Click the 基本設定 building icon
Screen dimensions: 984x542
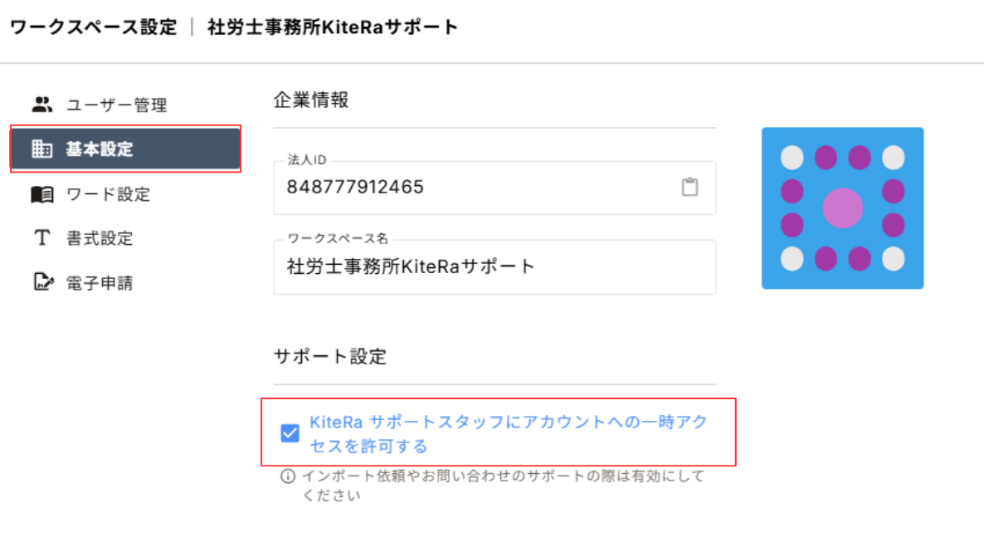41,149
